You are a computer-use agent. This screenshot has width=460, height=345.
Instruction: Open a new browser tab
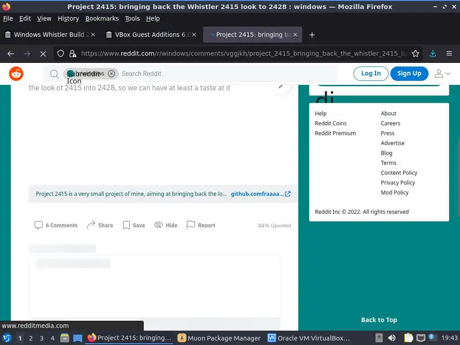coord(312,35)
